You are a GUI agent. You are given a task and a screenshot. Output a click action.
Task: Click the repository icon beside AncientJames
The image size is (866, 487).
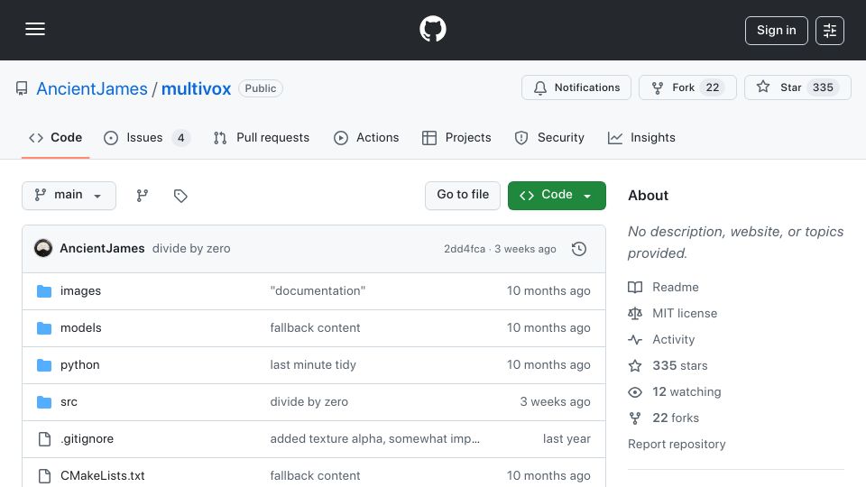(22, 88)
